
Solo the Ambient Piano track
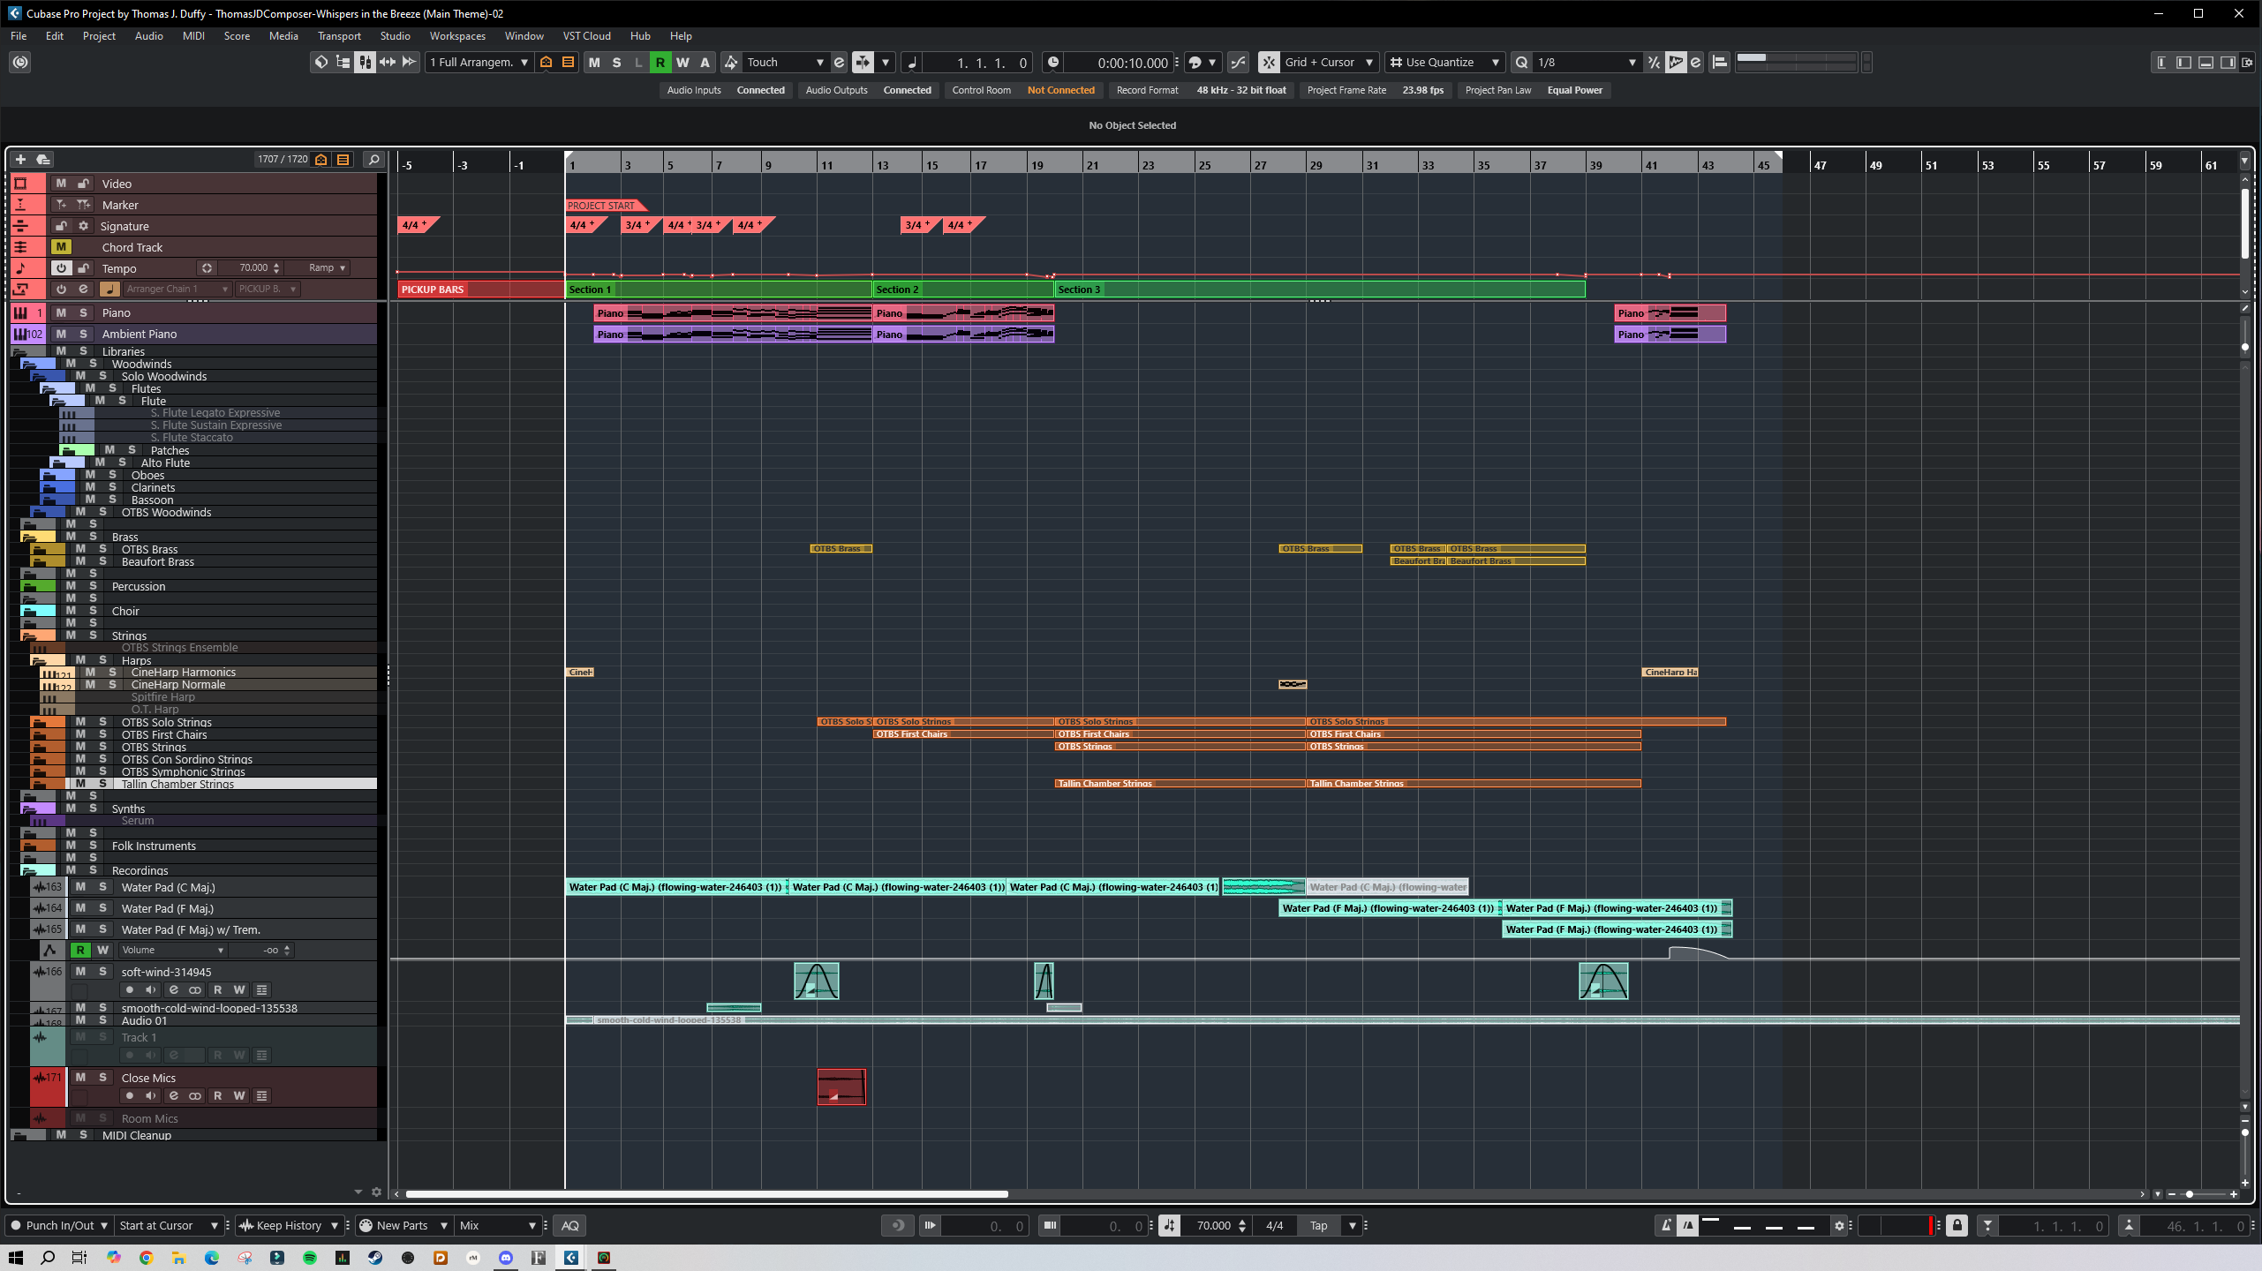(83, 334)
